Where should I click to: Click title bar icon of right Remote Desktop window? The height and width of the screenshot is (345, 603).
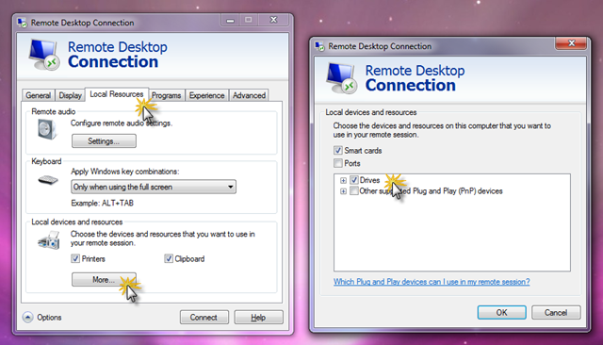319,46
